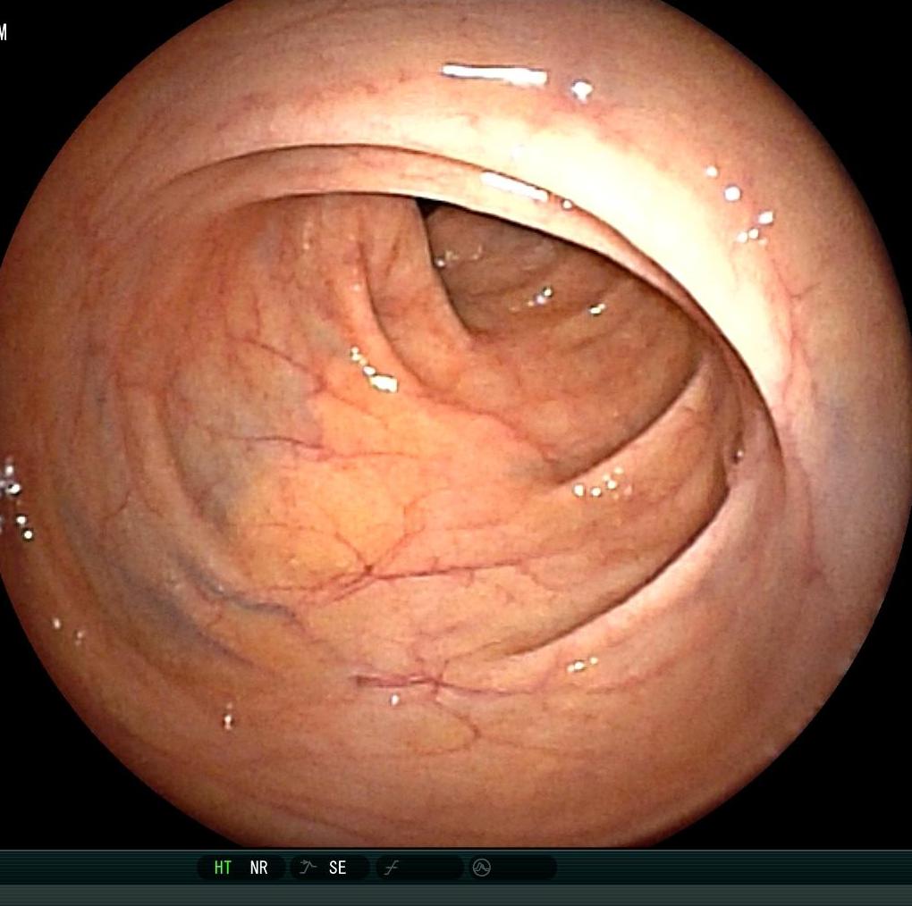Click the edge enhancement curve icon beside SE
This screenshot has width=912, height=906.
[307, 867]
